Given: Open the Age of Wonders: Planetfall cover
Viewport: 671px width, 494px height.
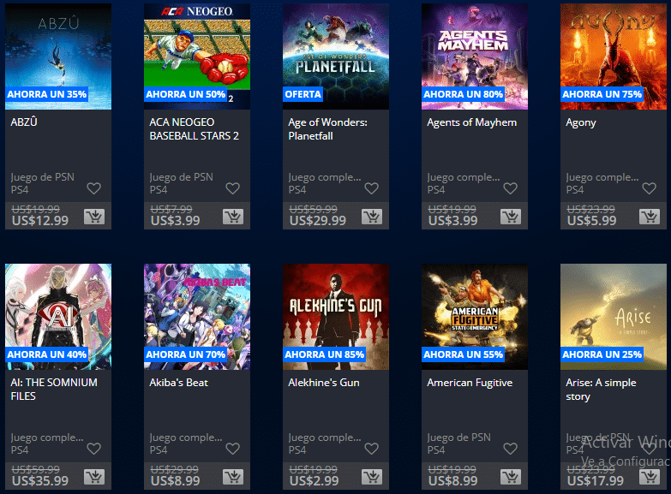Looking at the screenshot, I should pyautogui.click(x=336, y=57).
